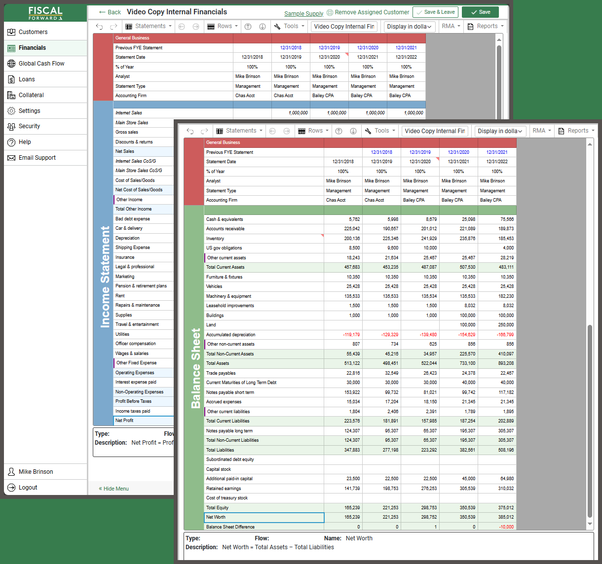Click the circled down-arrow icon in the toolbar
The image size is (602, 564).
tap(353, 131)
